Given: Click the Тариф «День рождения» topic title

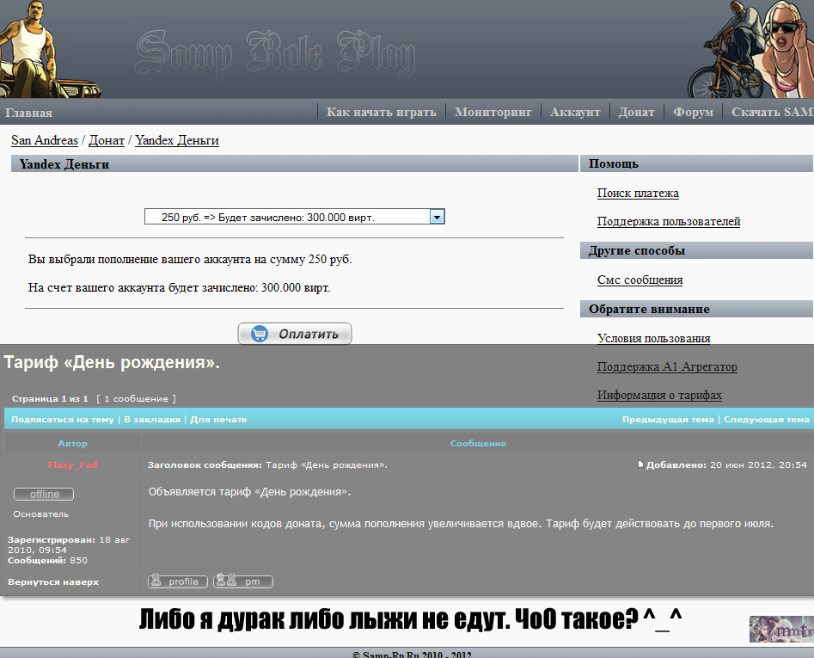Looking at the screenshot, I should point(112,362).
